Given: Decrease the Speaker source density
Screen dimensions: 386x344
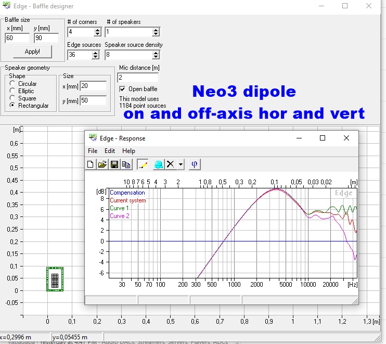Looking at the screenshot, I should pyautogui.click(x=156, y=57).
